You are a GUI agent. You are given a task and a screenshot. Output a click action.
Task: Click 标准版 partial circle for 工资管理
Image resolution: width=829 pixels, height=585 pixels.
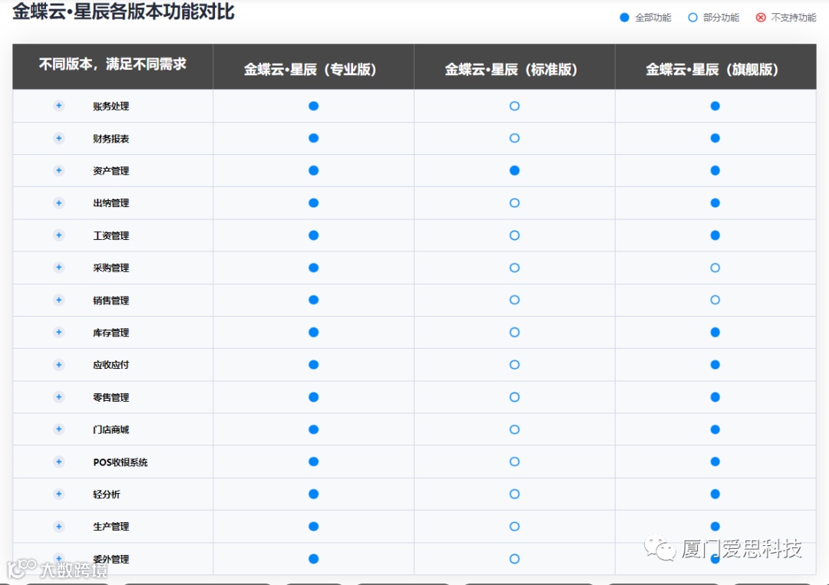point(514,235)
